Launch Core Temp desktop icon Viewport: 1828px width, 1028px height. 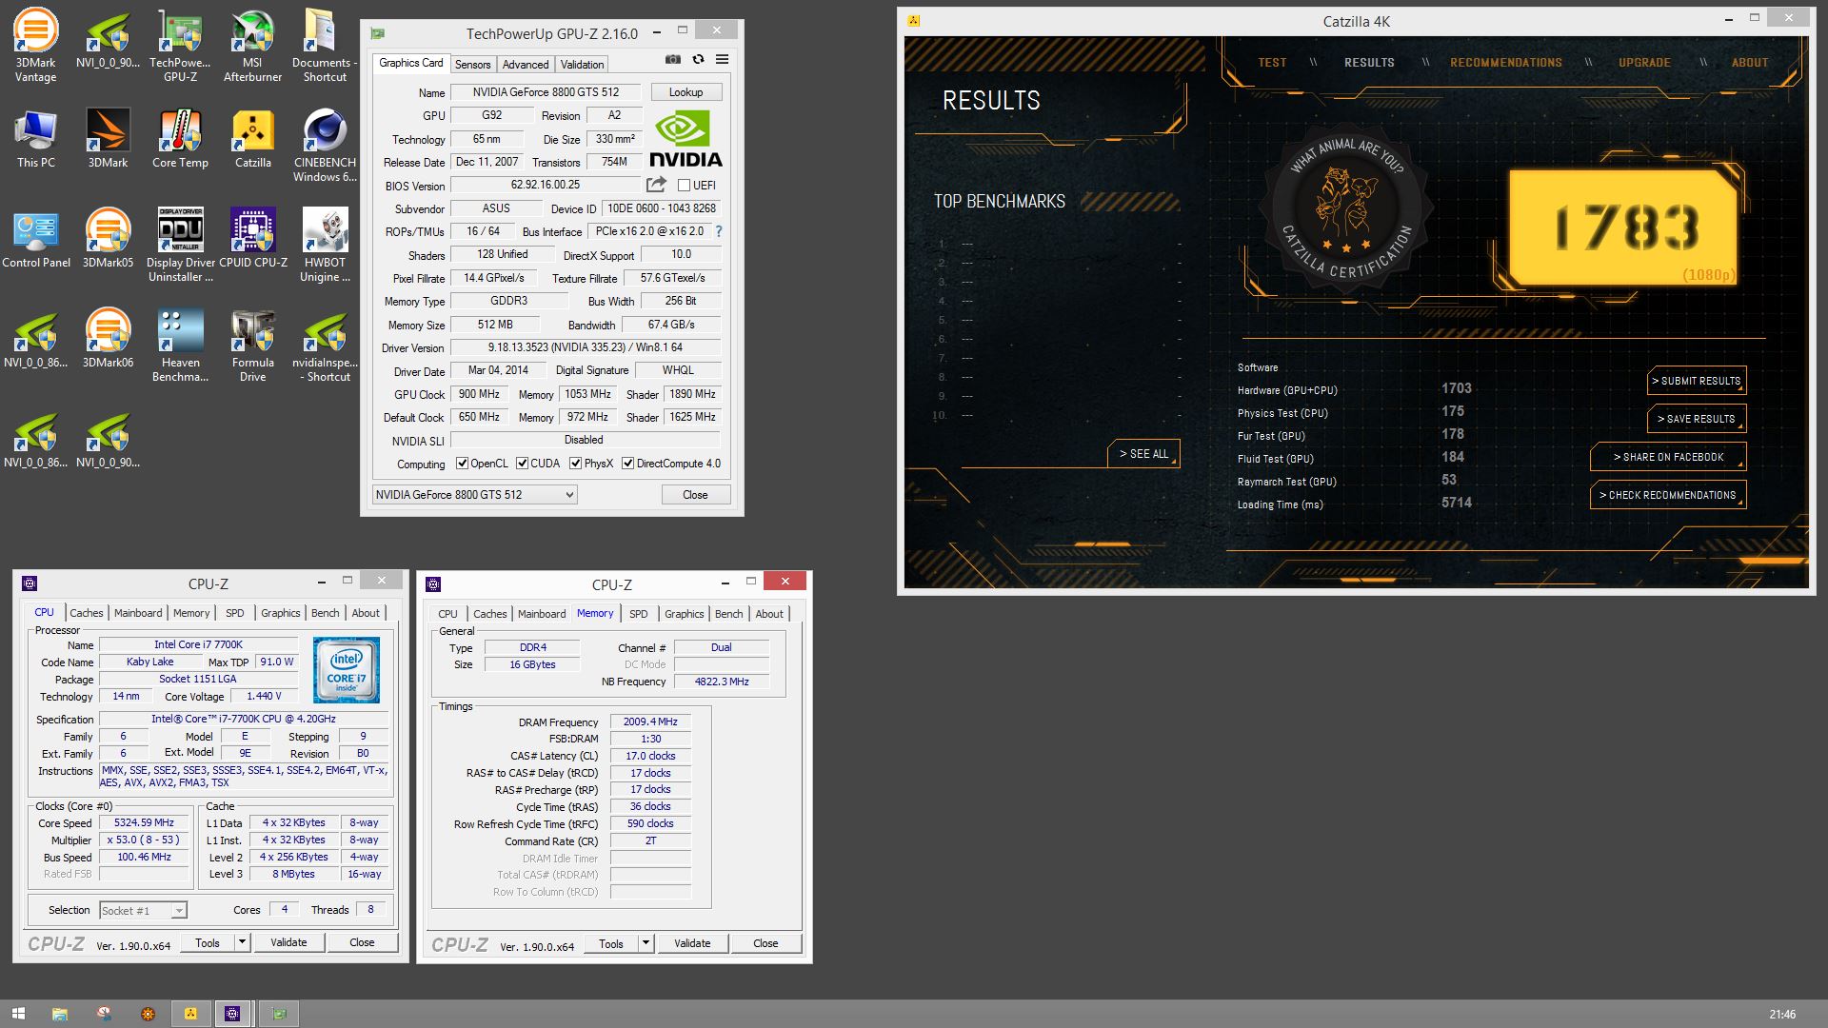point(180,138)
